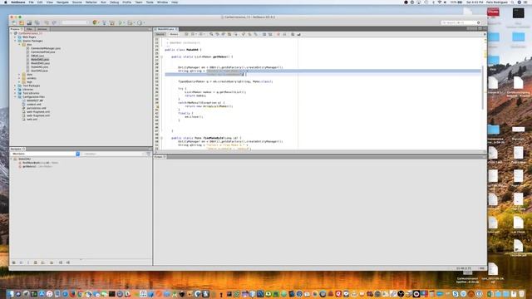Open the Members view dropdown in Navigator
Image resolution: width=532 pixels, height=299 pixels.
(x=77, y=154)
